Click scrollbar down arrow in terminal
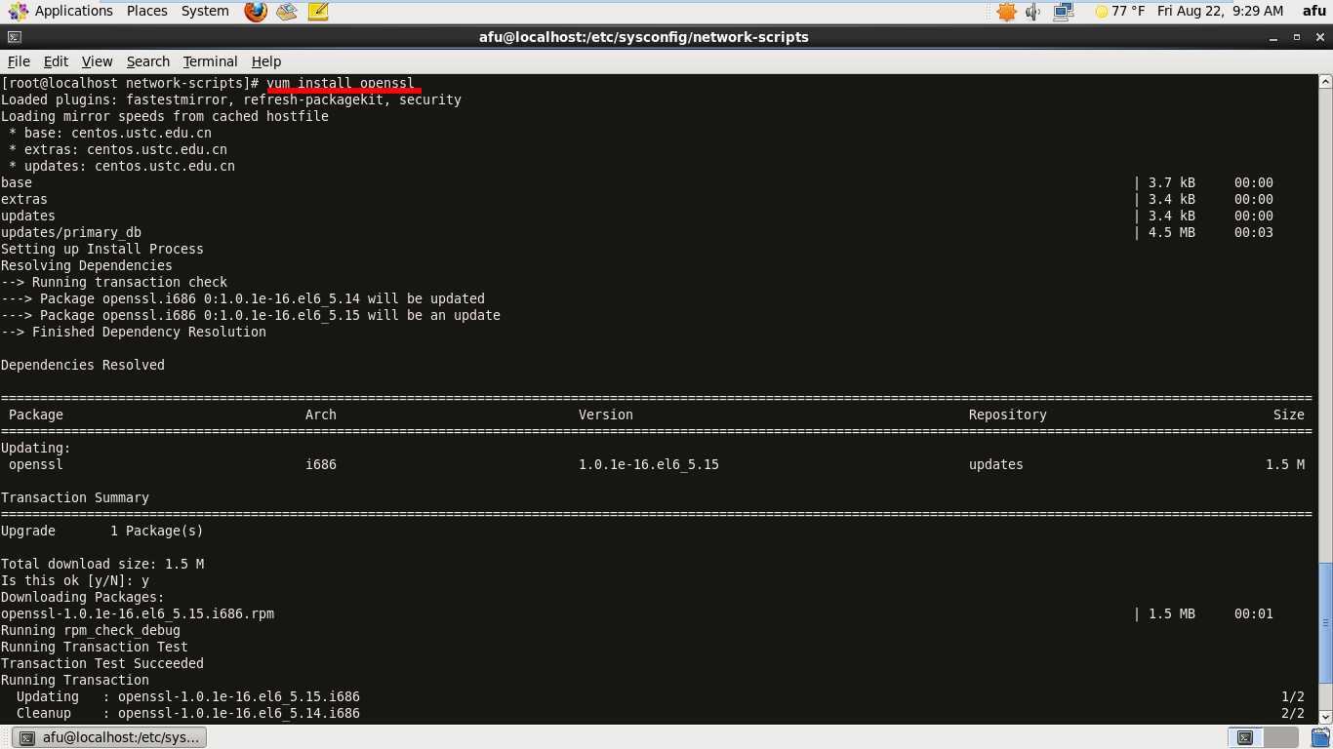 1325,716
